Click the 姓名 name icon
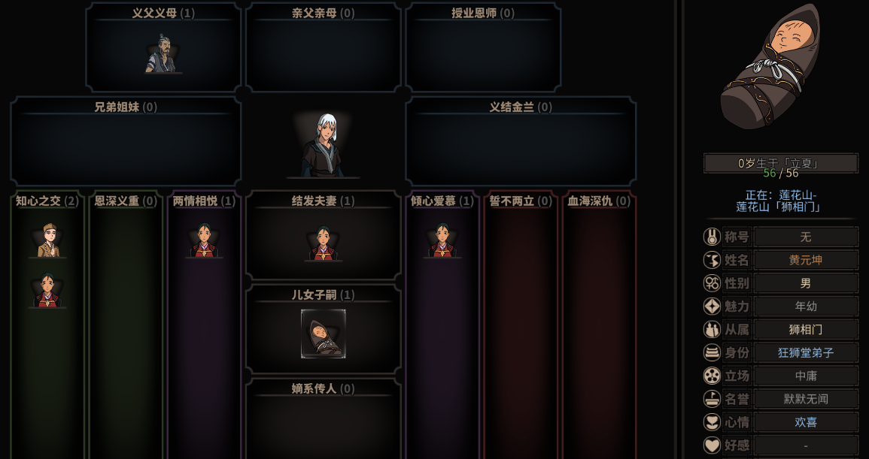This screenshot has height=459, width=869. point(712,260)
